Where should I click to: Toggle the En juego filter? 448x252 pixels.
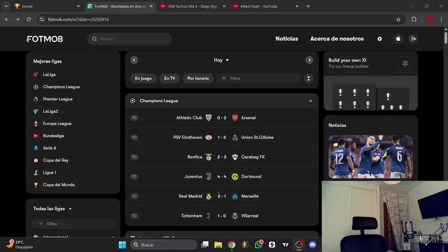pos(143,78)
